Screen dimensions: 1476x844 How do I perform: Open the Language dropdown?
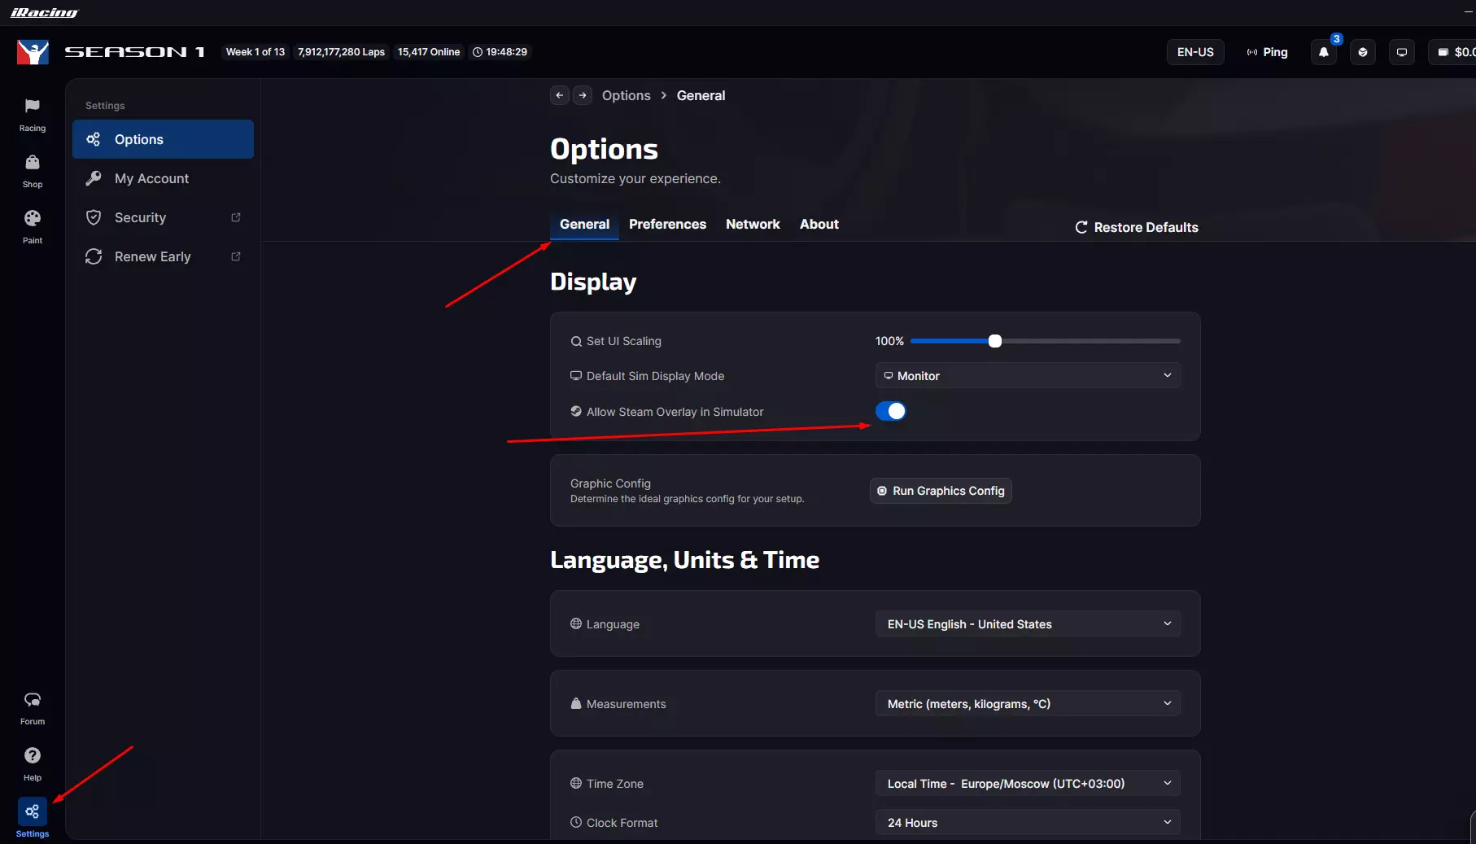click(1028, 624)
